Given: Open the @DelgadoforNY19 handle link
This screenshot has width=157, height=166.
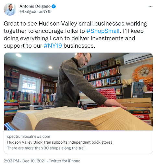Looking at the screenshot, I should click(35, 12).
